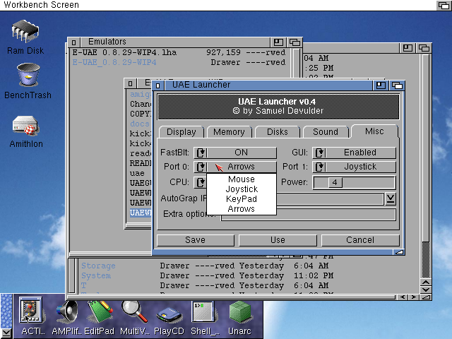Open the BenchTrash trashcan icon
The width and height of the screenshot is (452, 339).
[28, 74]
